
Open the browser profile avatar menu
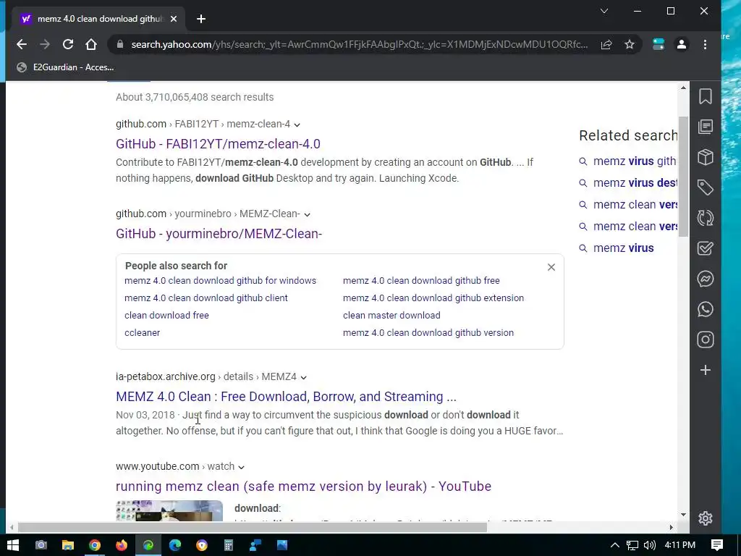coord(682,44)
